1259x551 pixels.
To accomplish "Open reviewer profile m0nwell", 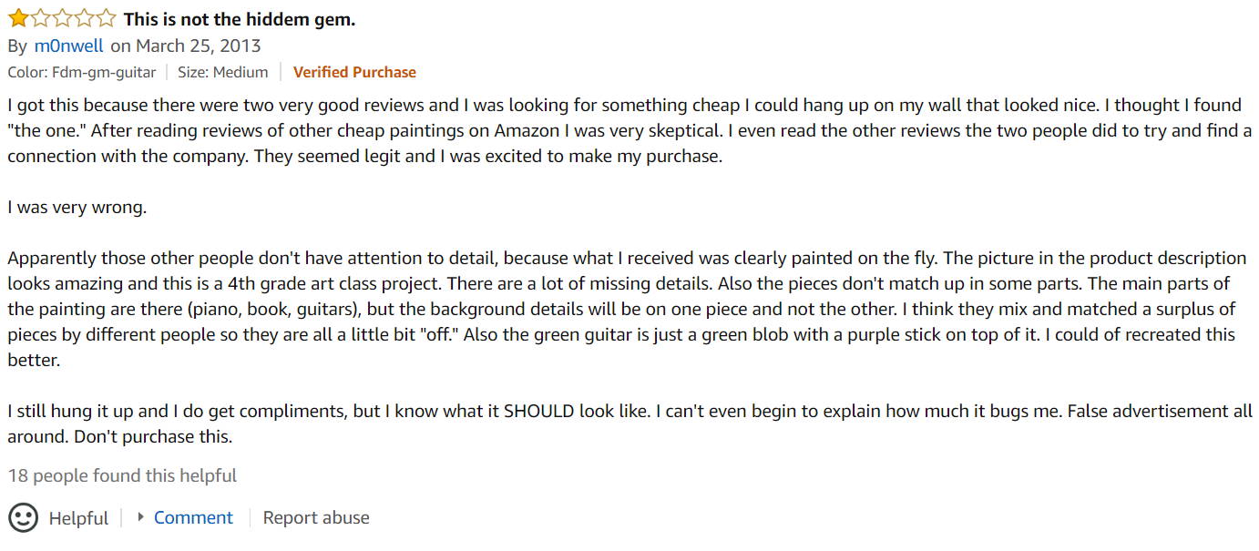I will pos(69,46).
